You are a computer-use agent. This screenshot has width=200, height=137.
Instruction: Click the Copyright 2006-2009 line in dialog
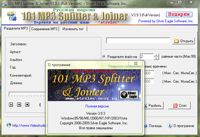coord(94,123)
